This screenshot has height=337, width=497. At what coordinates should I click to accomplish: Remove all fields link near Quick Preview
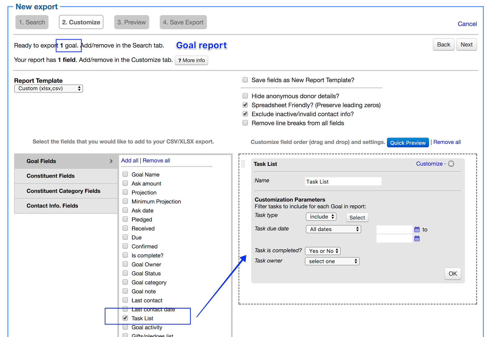[447, 142]
